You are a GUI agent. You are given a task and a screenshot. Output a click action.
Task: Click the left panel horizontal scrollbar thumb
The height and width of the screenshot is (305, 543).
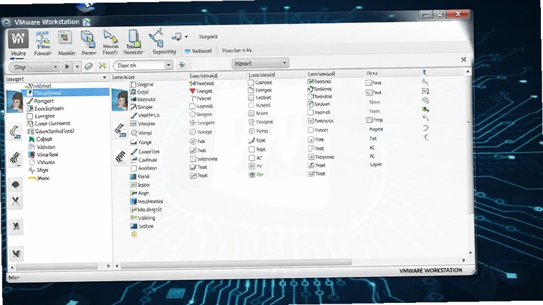pyautogui.click(x=56, y=266)
